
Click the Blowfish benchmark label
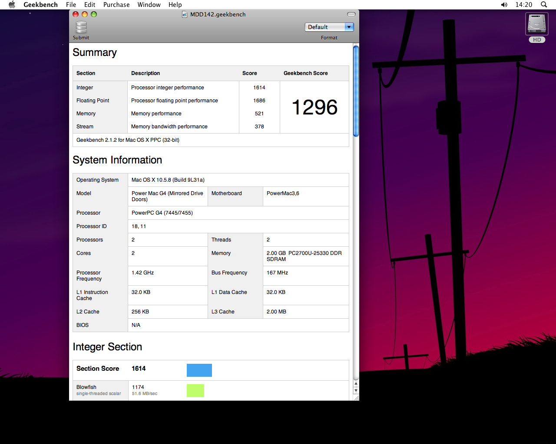click(x=86, y=387)
